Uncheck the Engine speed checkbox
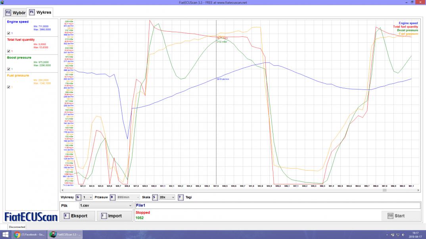This screenshot has width=426, height=239. click(x=9, y=33)
